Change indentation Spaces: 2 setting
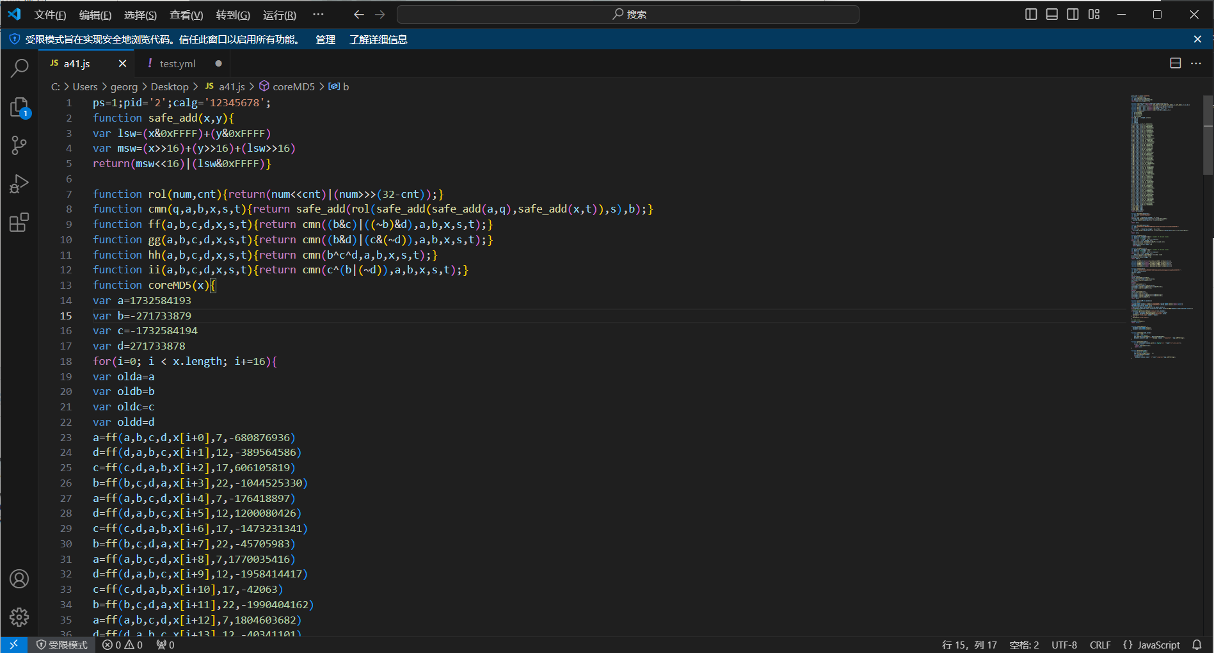 (1024, 645)
